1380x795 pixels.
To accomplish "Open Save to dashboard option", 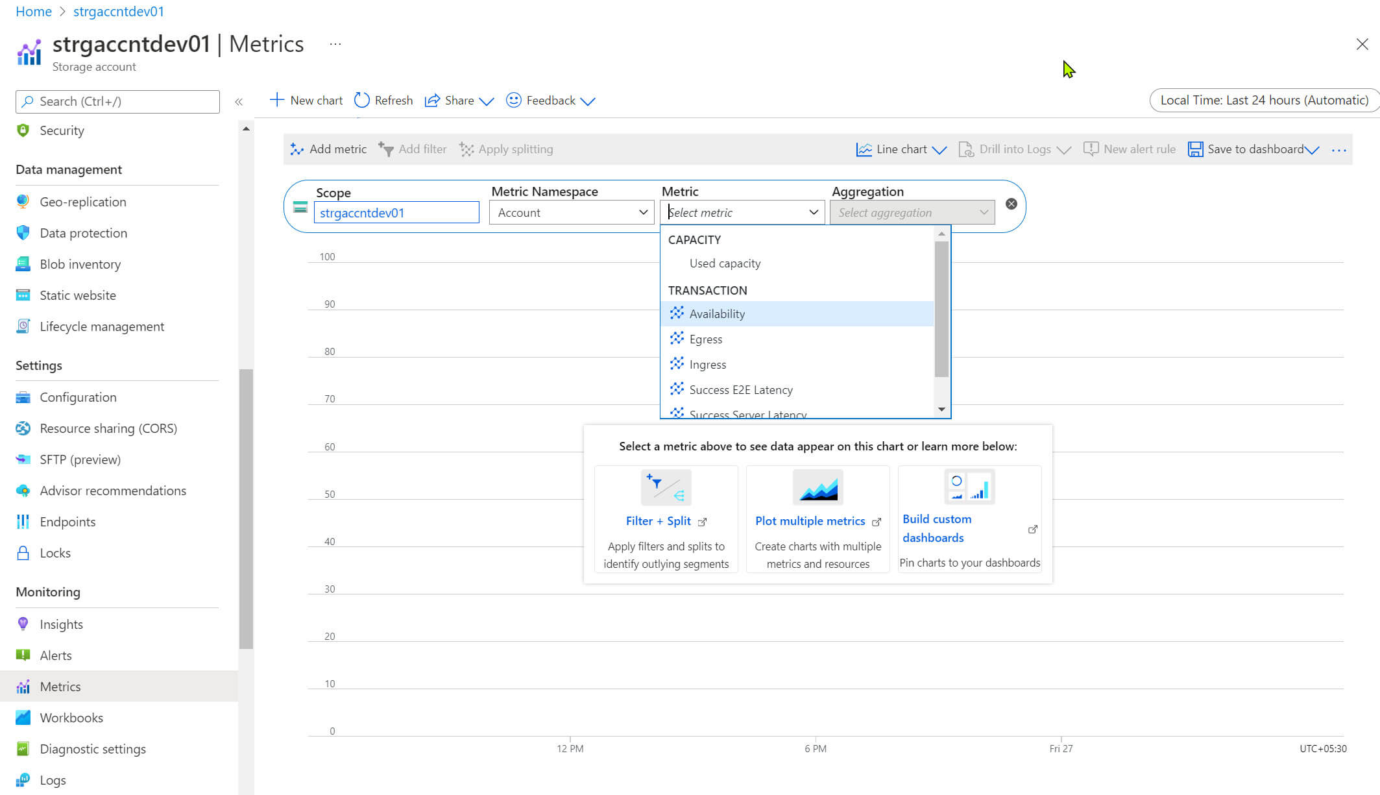I will [1253, 149].
